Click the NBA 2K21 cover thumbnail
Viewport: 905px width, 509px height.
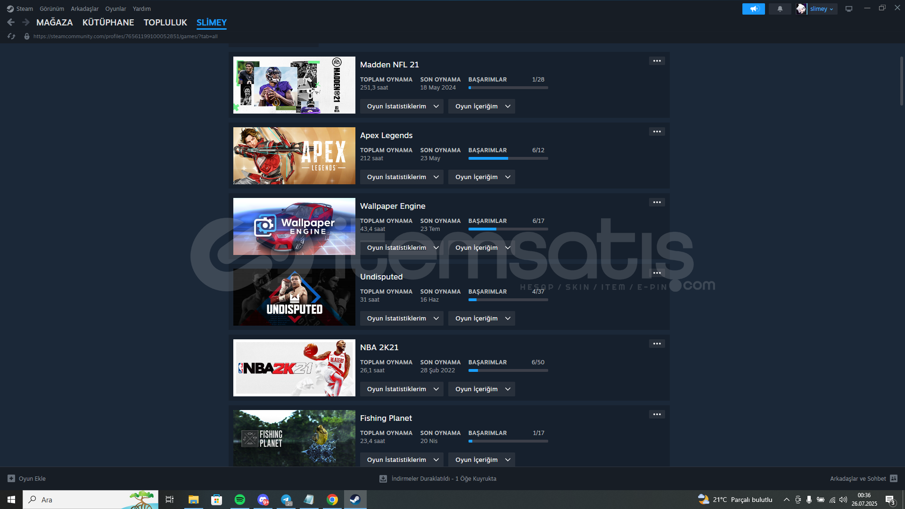coord(294,368)
